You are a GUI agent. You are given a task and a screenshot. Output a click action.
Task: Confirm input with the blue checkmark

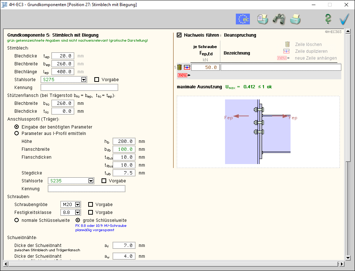(x=344, y=19)
